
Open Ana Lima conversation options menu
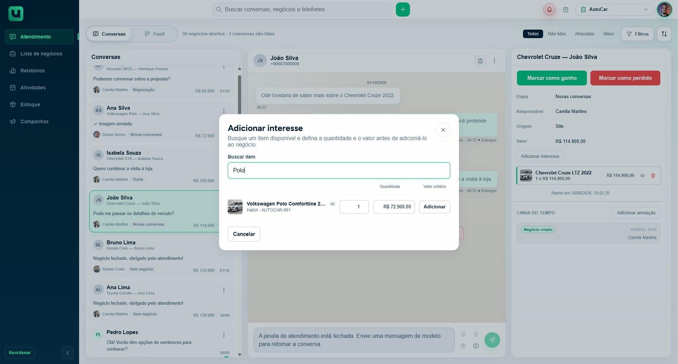tap(224, 290)
